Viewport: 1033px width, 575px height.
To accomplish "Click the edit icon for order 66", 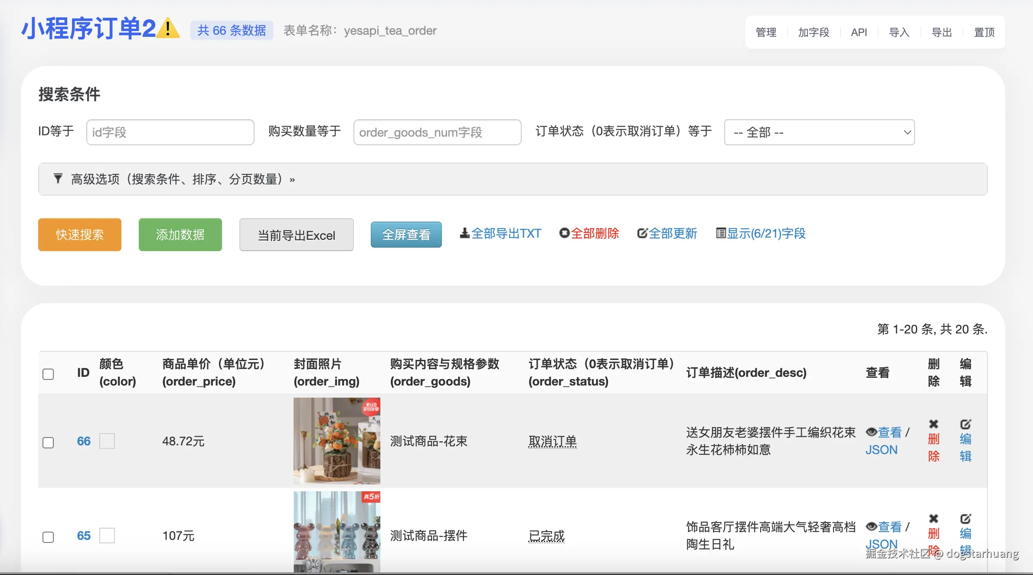I will [x=965, y=424].
